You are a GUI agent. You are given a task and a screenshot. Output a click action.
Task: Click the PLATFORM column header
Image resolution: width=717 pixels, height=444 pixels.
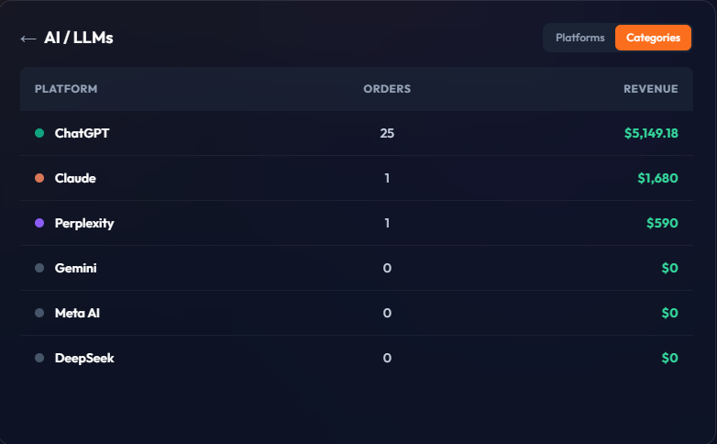(x=66, y=89)
